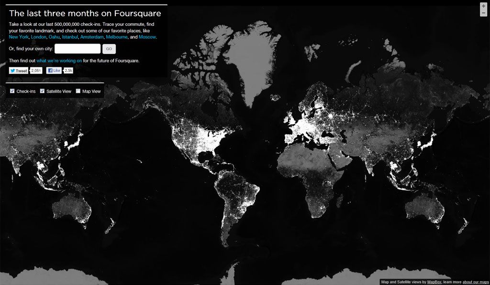Click the Facebook Like button
Viewport: 490px width, 285px height.
click(54, 71)
